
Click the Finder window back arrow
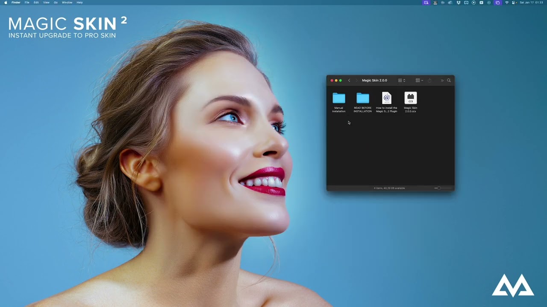(x=349, y=81)
